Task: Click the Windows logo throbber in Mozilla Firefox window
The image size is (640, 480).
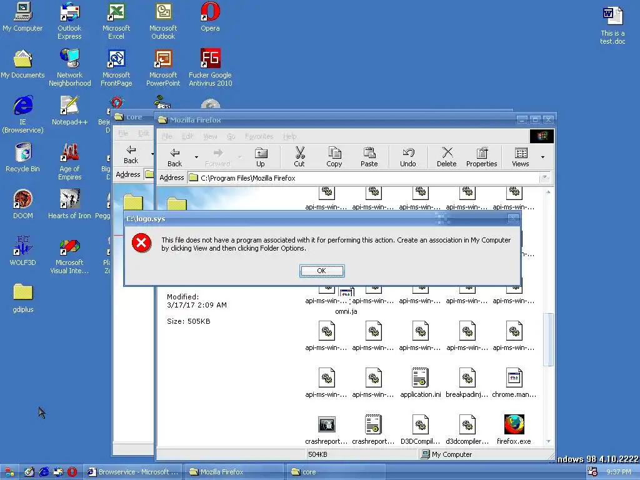Action: click(542, 136)
